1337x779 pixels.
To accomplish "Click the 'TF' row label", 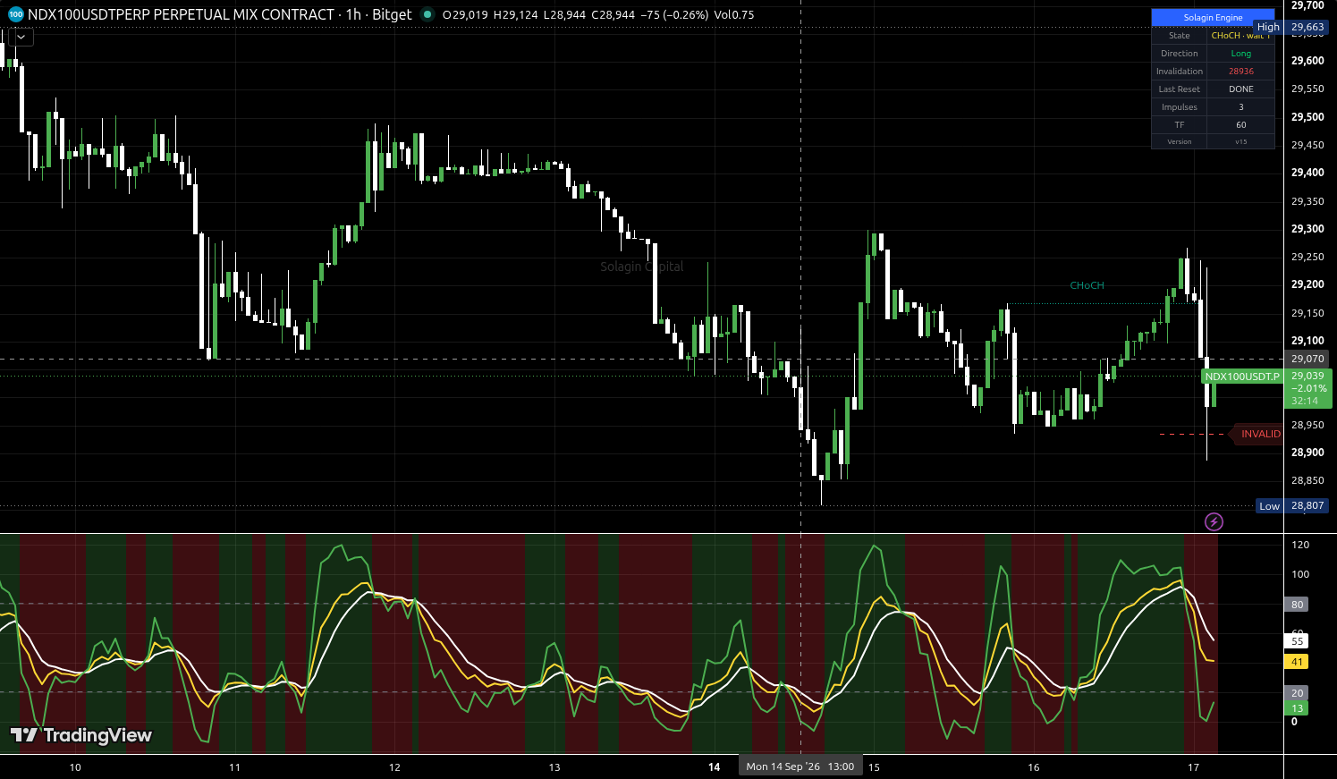I will tap(1180, 125).
